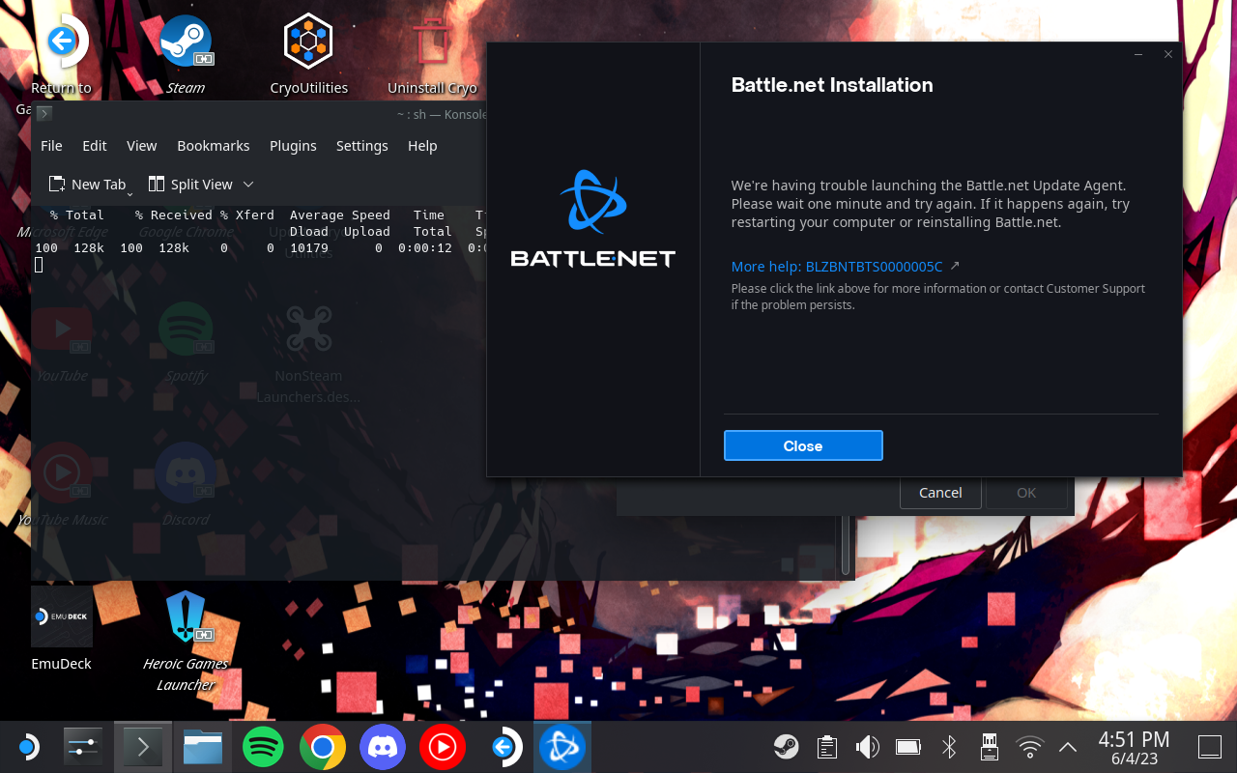Screen dimensions: 1237x773
Task: Open Konsole's File menu
Action: (50, 146)
